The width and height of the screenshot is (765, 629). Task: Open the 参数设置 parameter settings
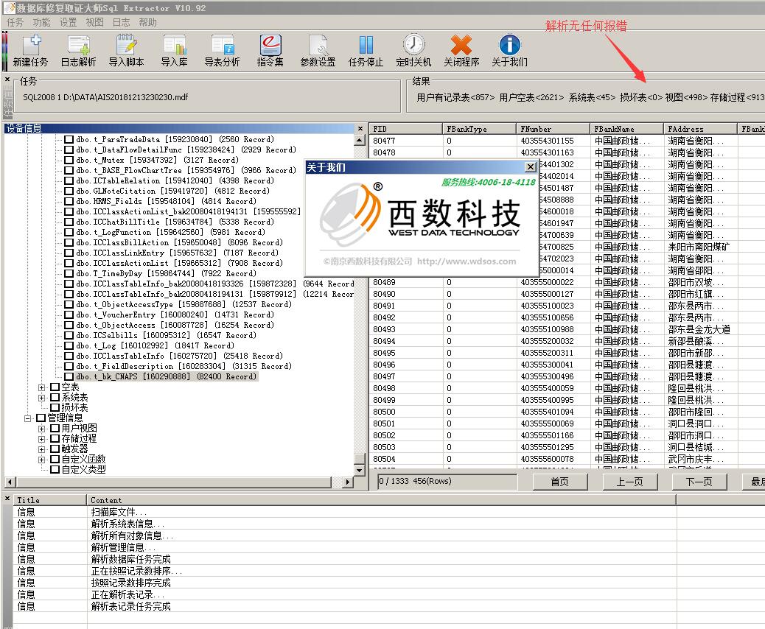(x=318, y=51)
